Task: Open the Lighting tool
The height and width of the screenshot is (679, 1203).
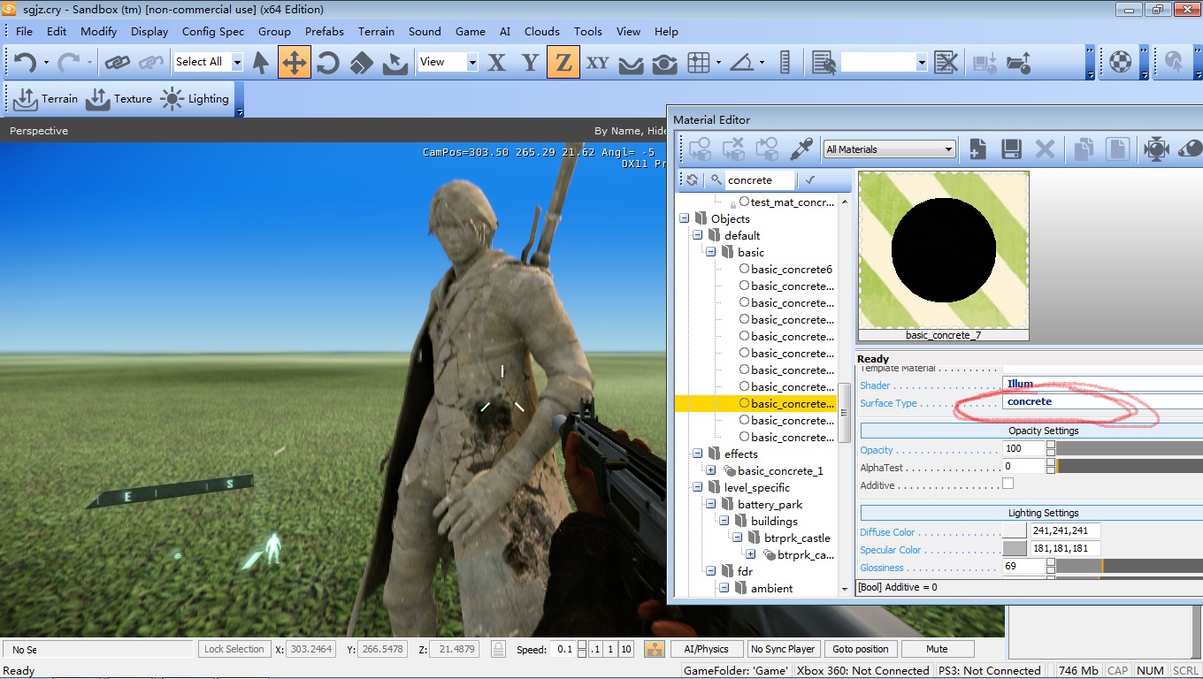Action: click(195, 99)
